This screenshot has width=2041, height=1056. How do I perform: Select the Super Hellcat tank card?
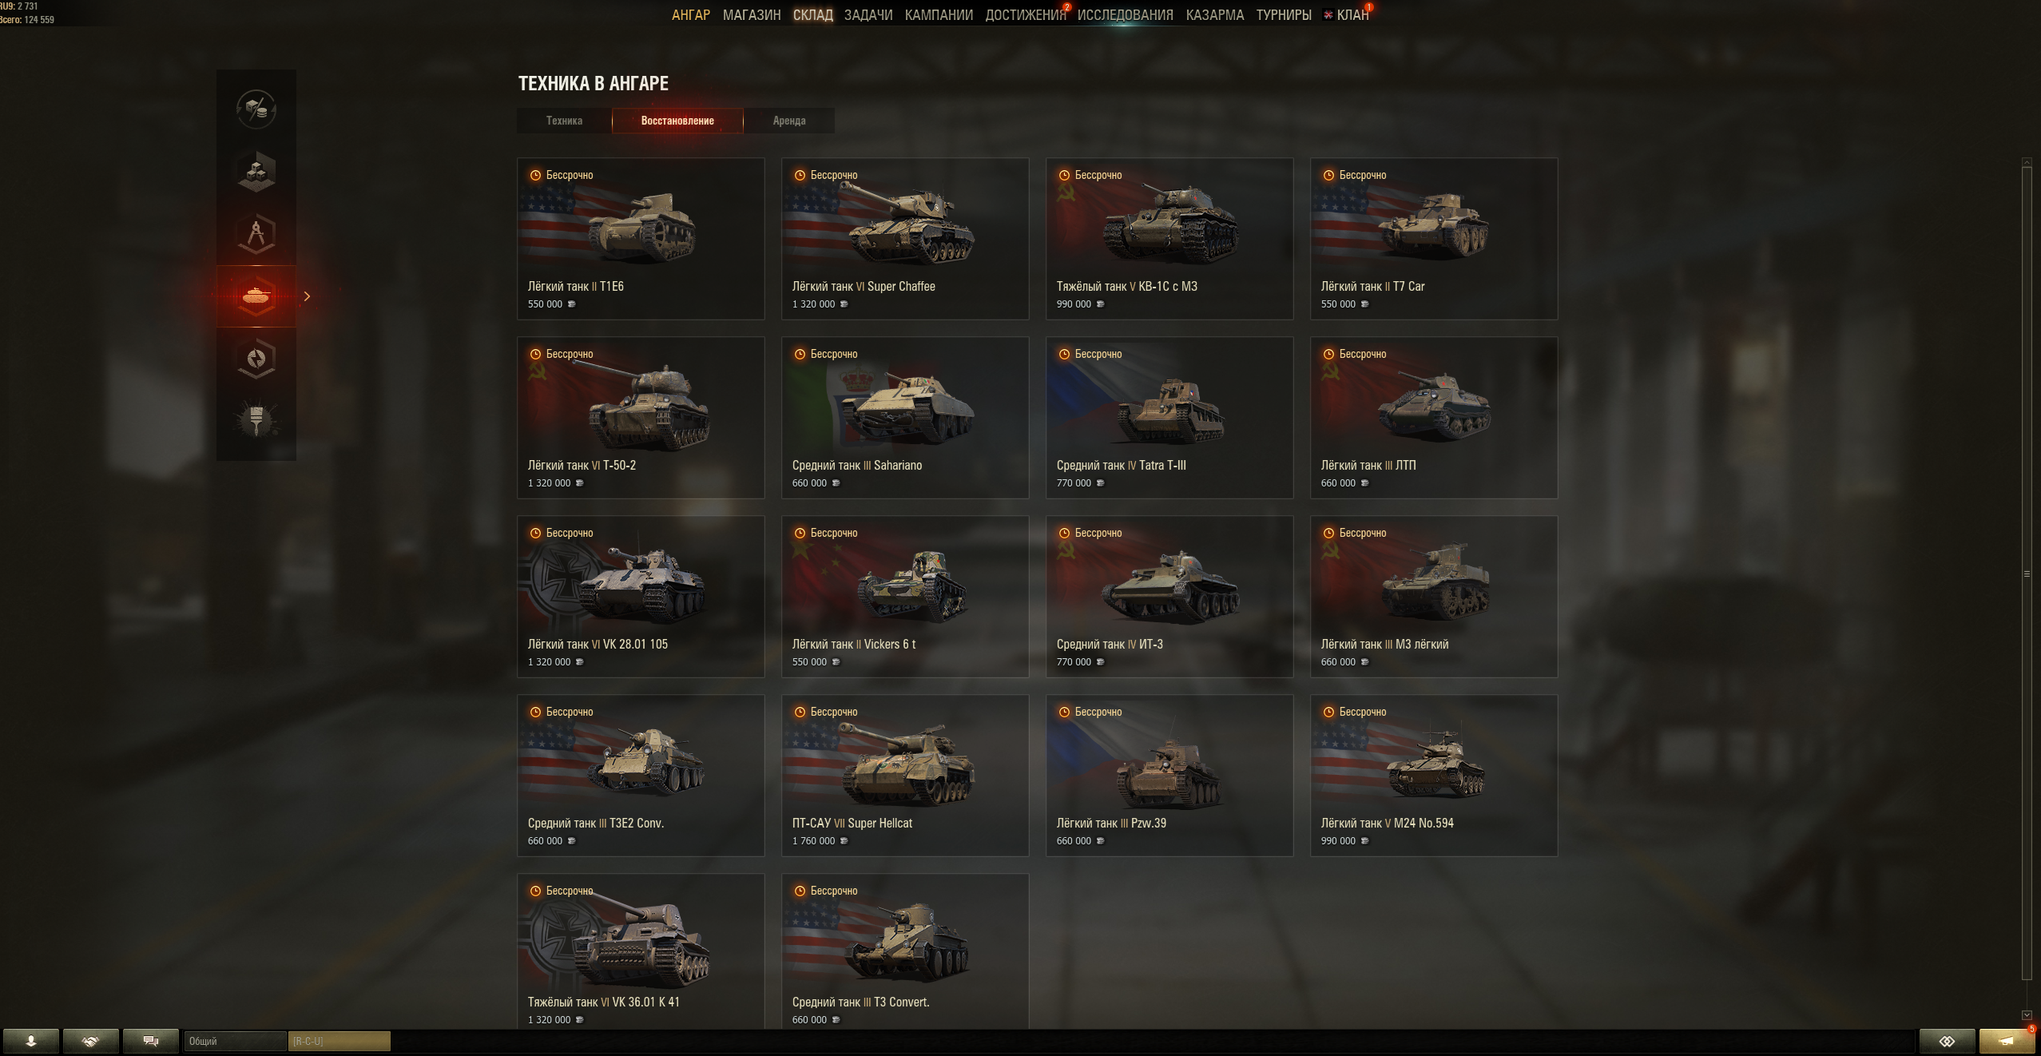pos(905,776)
